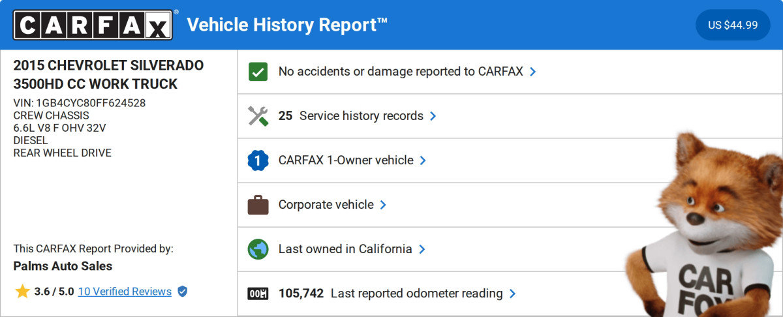Expand the Last owned in California chevron
The width and height of the screenshot is (783, 317).
[422, 249]
